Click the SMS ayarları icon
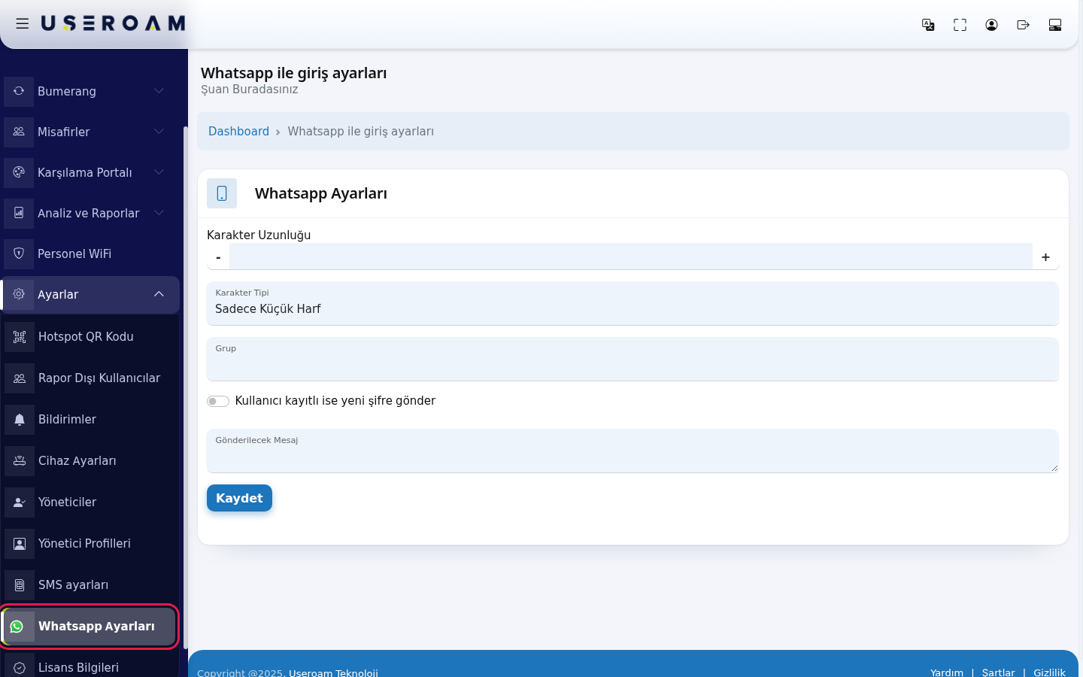The image size is (1083, 677). pos(20,585)
